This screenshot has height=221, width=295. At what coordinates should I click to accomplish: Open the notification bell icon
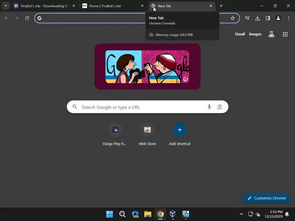pyautogui.click(x=287, y=214)
